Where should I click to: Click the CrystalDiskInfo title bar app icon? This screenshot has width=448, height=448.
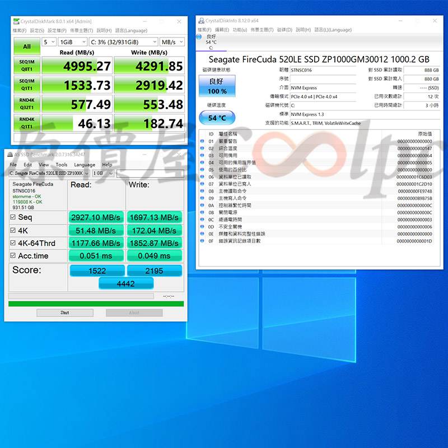click(x=201, y=21)
